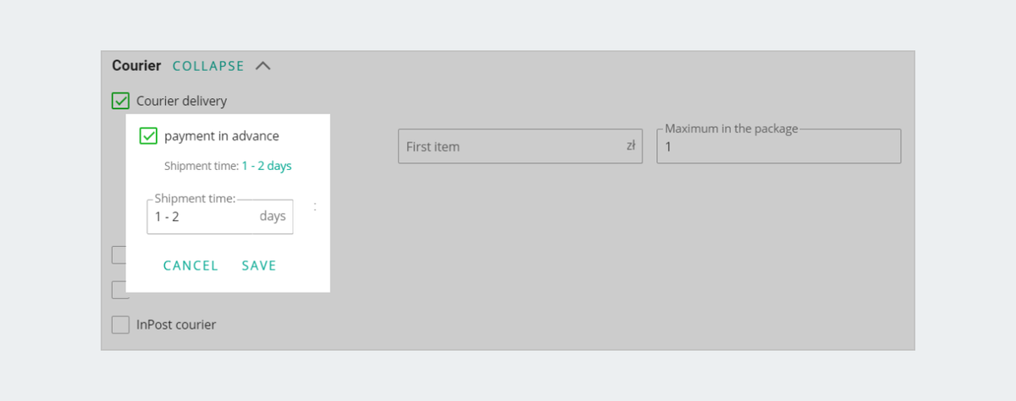
Task: Click the 'InPost courier' label text
Action: (176, 324)
